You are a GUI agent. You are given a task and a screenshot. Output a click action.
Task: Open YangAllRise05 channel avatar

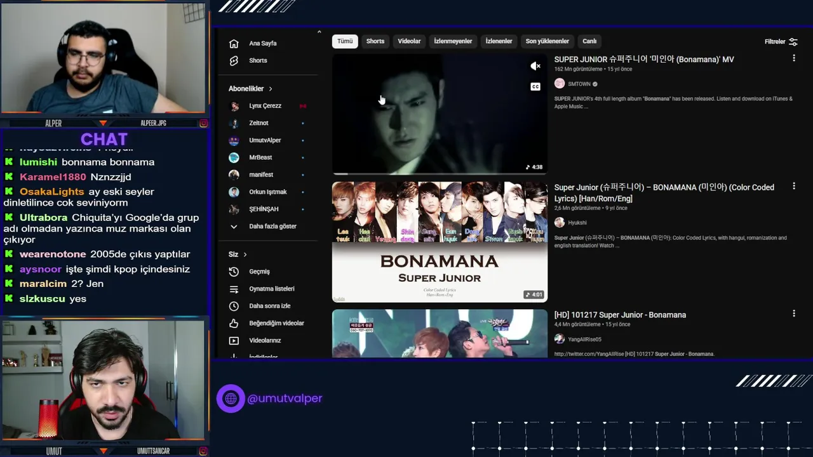tap(560, 339)
